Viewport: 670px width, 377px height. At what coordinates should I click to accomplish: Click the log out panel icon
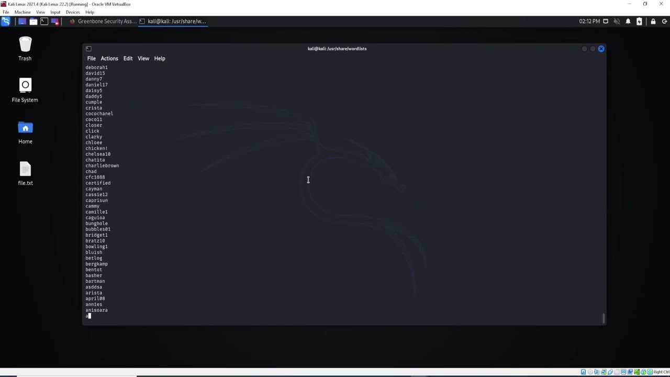coord(665,21)
